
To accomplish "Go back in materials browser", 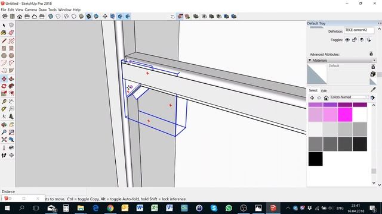I will tap(312, 97).
